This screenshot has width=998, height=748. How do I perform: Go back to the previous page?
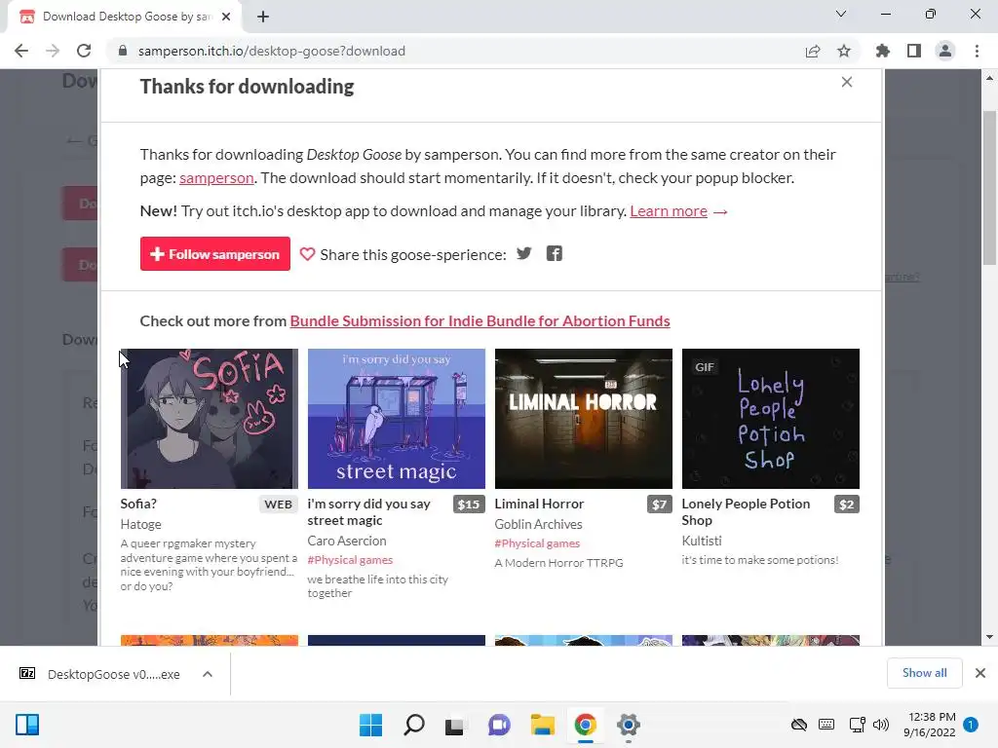click(21, 51)
